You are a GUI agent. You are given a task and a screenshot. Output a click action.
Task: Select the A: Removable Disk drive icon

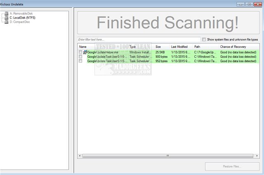(x=6, y=13)
